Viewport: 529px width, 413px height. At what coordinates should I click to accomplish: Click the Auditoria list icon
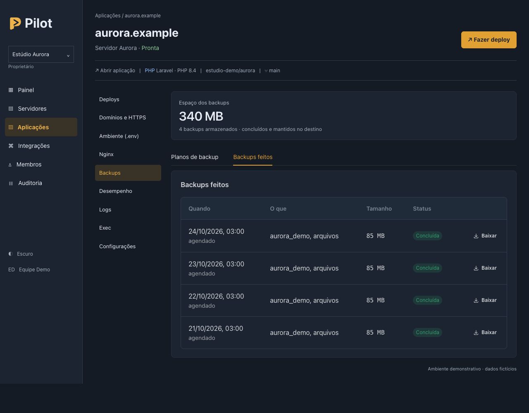coord(11,183)
